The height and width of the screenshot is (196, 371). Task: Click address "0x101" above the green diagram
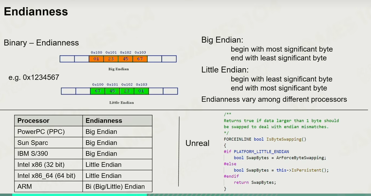(113, 84)
